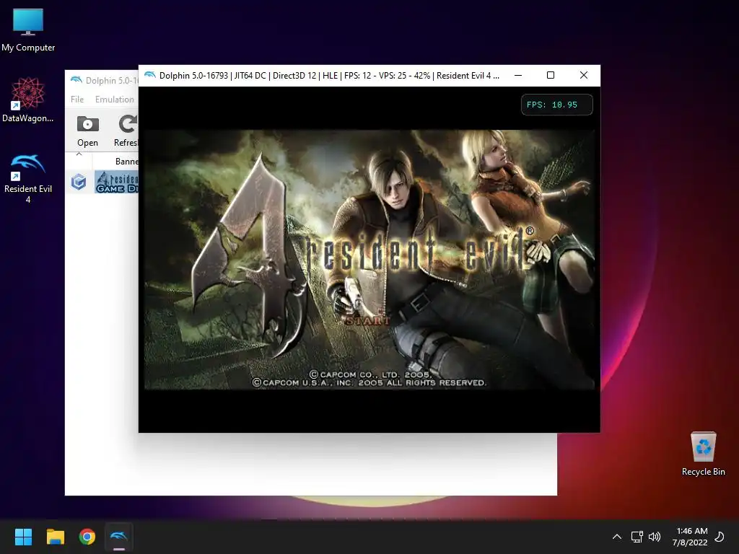Maximize the Resident Evil game window

551,75
